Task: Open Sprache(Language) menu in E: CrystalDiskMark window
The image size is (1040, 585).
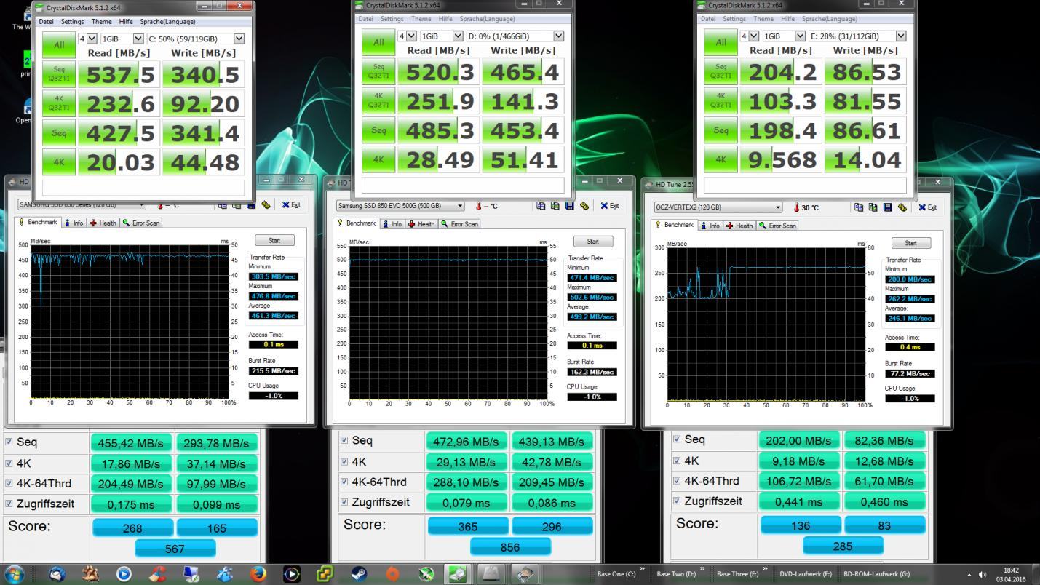Action: click(830, 19)
